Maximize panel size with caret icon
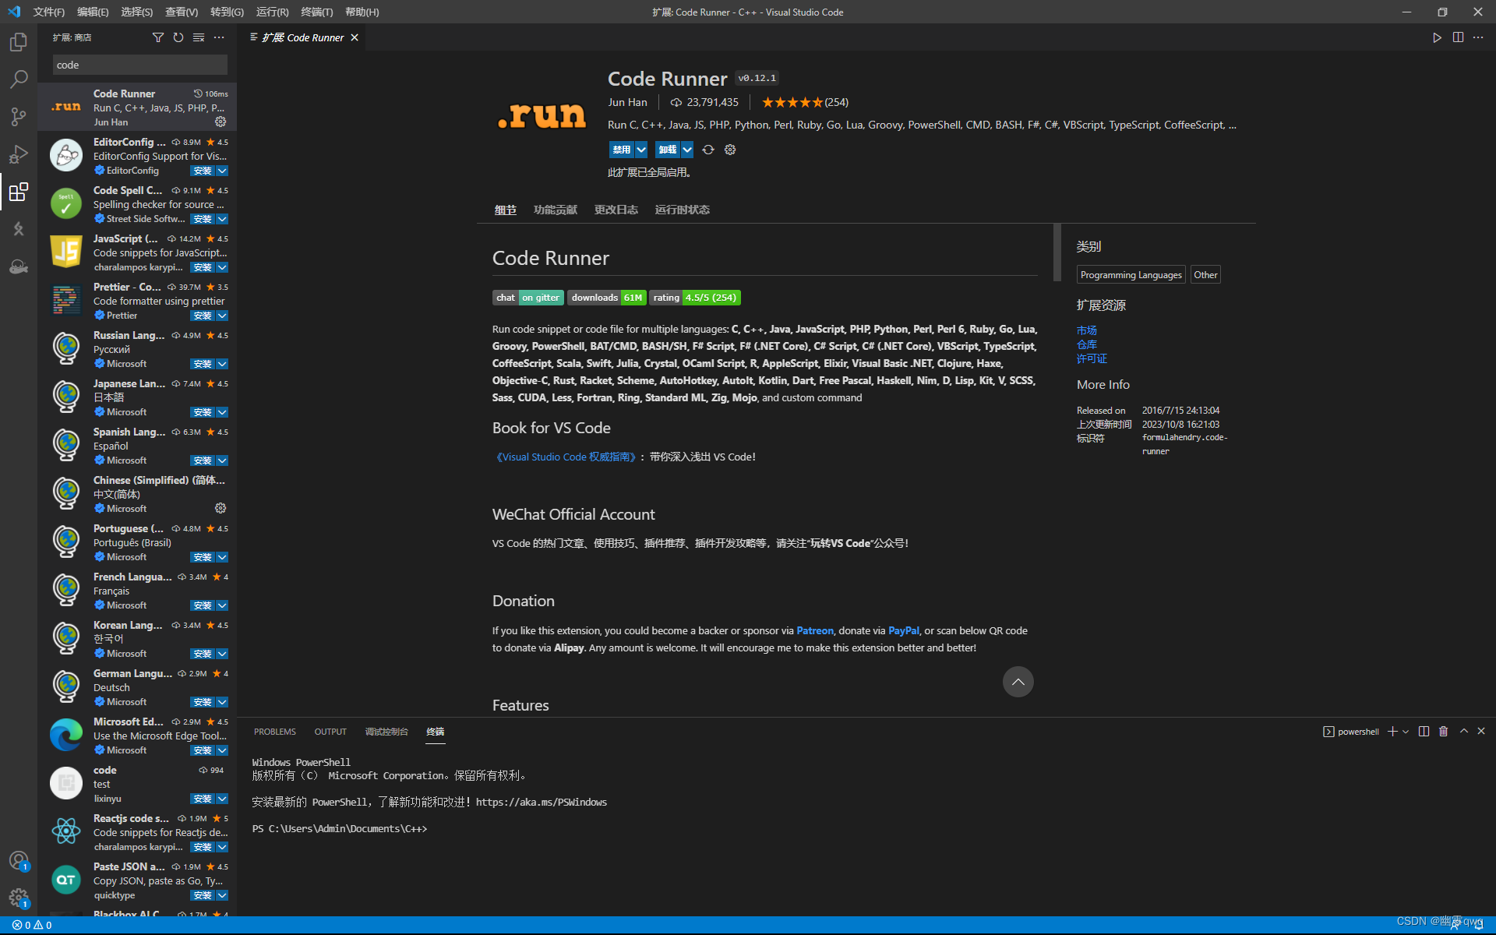 (x=1463, y=732)
